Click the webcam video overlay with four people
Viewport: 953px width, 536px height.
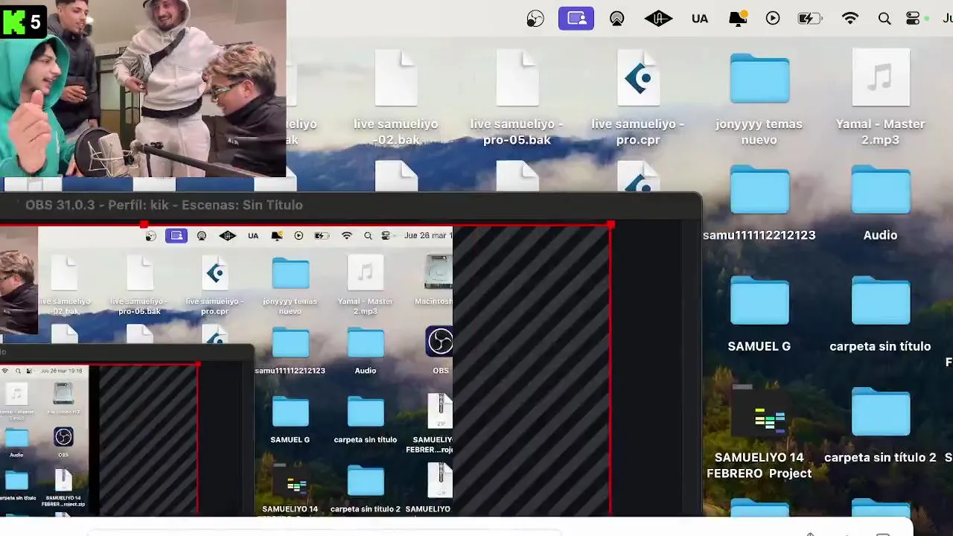(x=143, y=89)
